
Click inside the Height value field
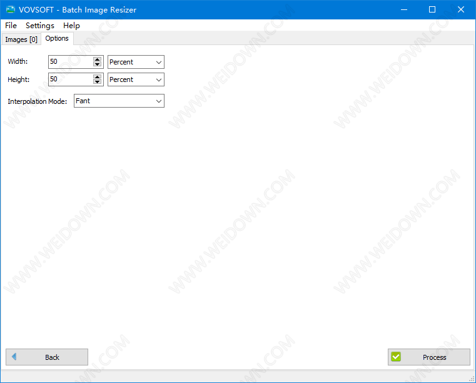pyautogui.click(x=71, y=79)
